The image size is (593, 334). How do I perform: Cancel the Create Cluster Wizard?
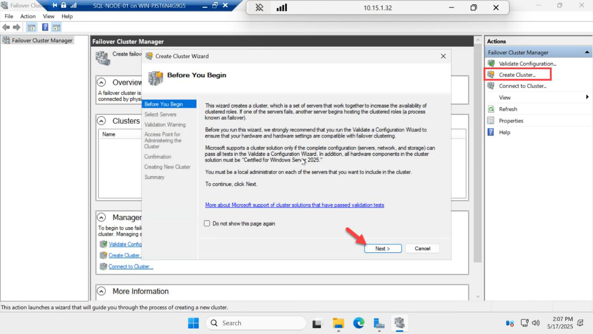tap(423, 248)
